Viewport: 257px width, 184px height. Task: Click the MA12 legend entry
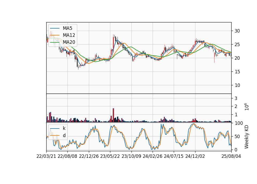pos(62,35)
